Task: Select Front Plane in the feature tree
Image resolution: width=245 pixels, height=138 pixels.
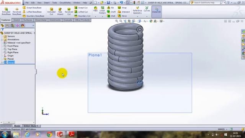Action: pos(13,46)
